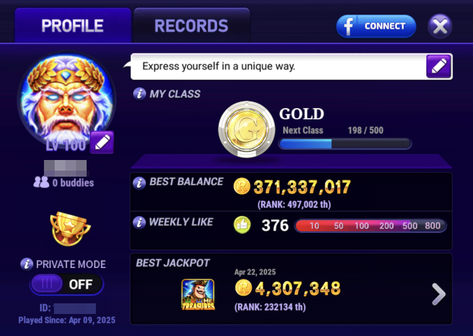Click the Triple Me Treasures game thumbnail
473x336 pixels.
tap(198, 295)
